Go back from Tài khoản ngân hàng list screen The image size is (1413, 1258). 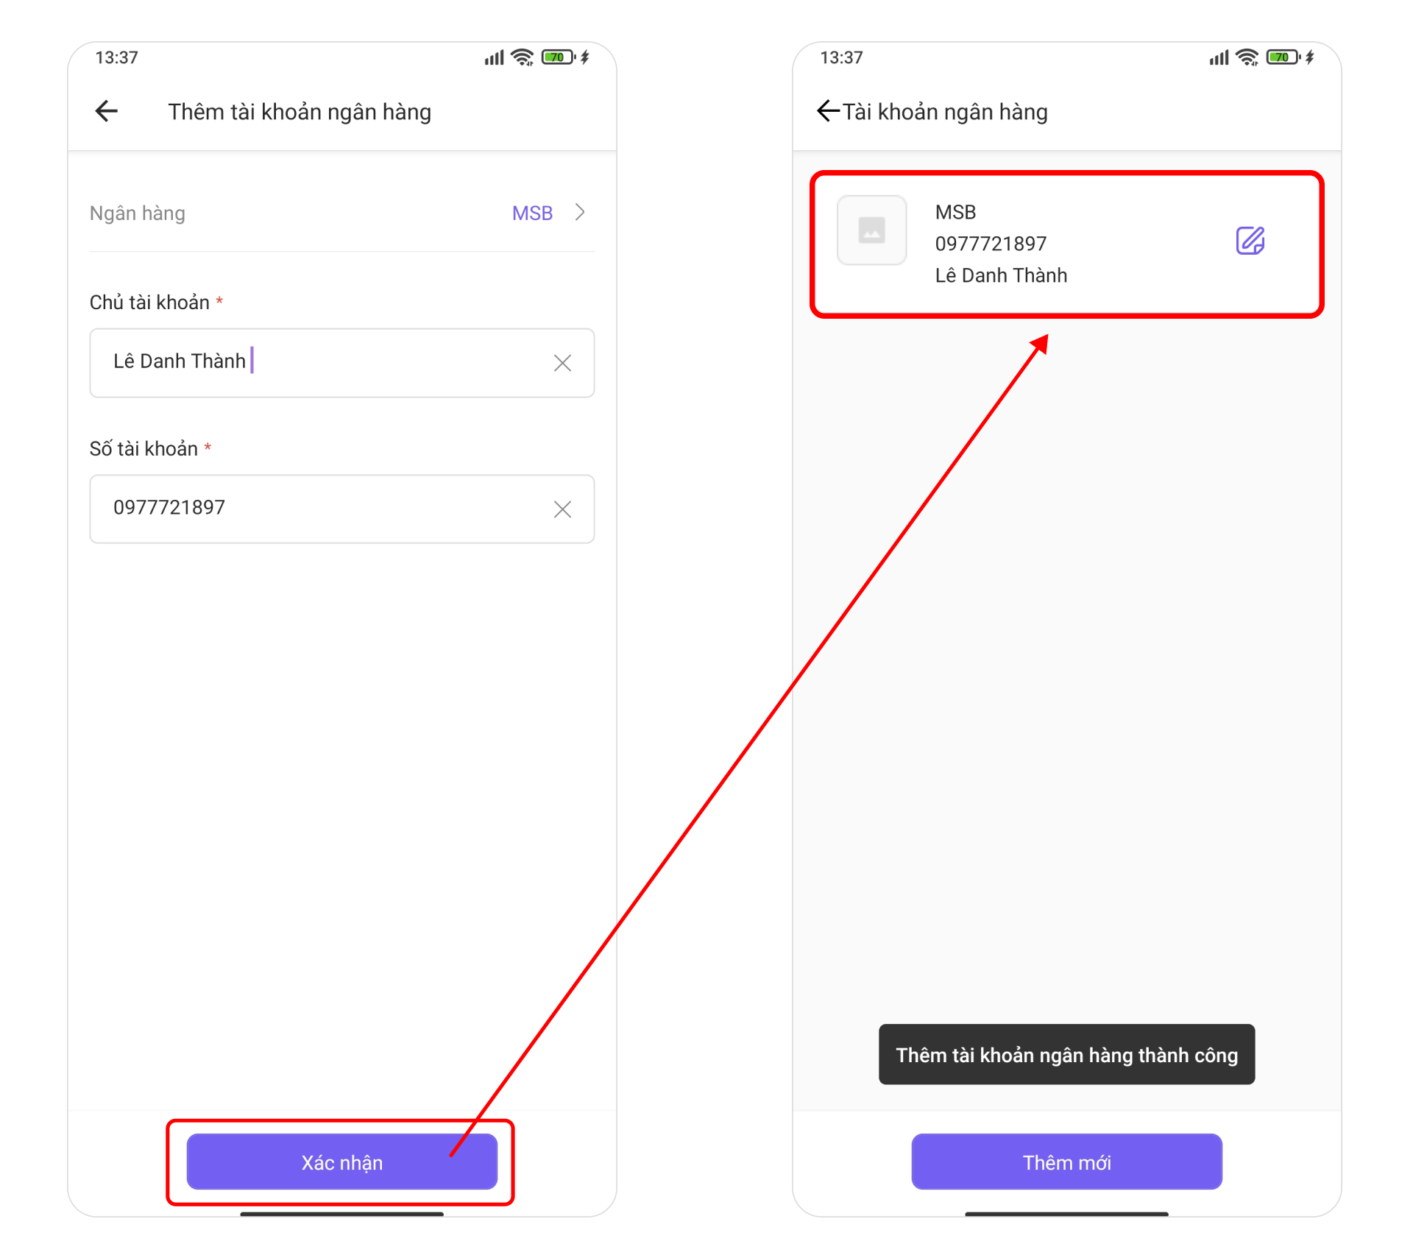[828, 111]
